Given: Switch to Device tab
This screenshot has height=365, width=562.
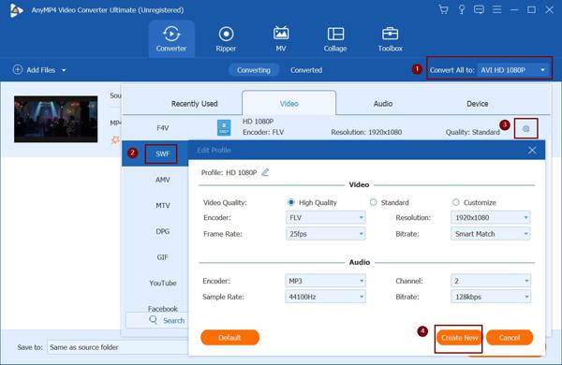Looking at the screenshot, I should tap(478, 104).
